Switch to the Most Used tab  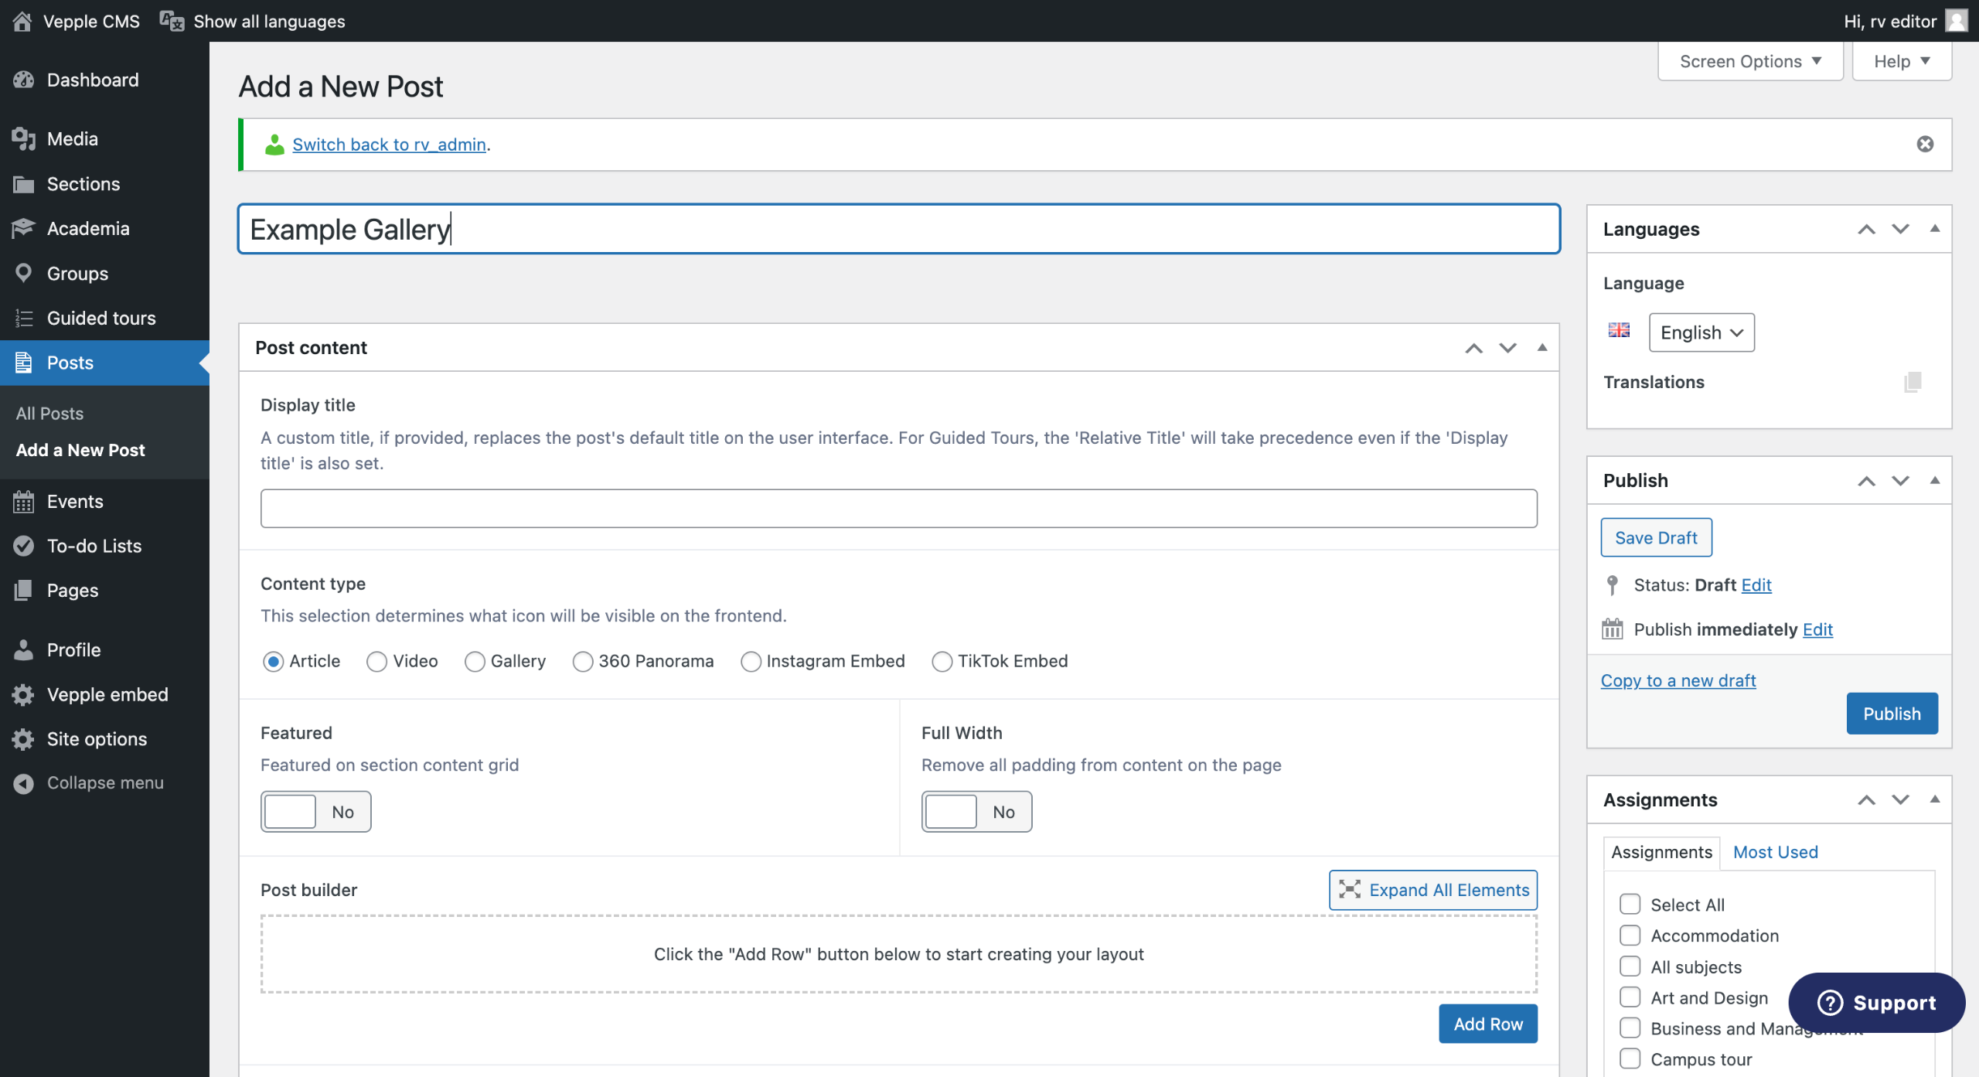point(1775,852)
